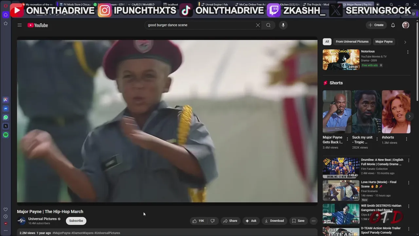419x236 pixels.
Task: Open the account avatar menu
Action: click(406, 25)
